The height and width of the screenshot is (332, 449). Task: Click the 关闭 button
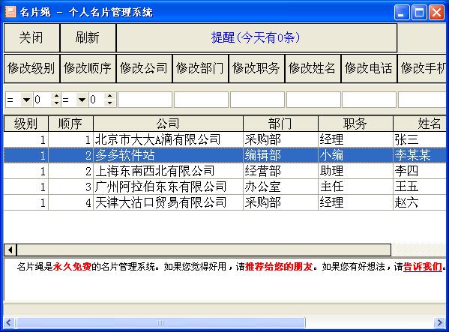[31, 37]
